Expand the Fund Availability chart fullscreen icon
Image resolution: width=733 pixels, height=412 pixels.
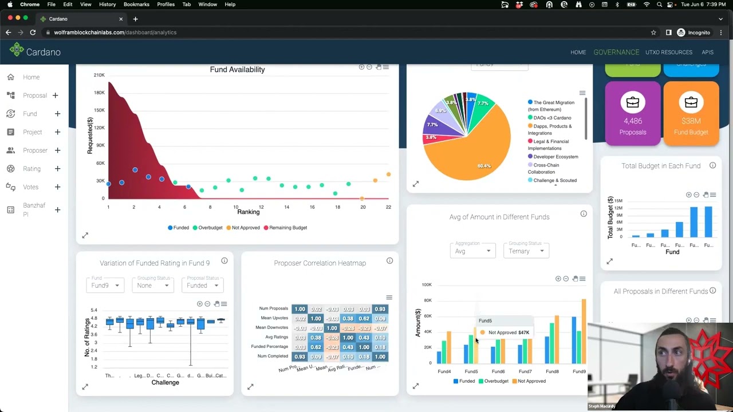pyautogui.click(x=85, y=236)
